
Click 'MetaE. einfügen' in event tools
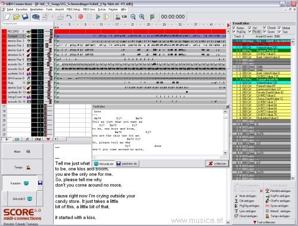(x=278, y=211)
